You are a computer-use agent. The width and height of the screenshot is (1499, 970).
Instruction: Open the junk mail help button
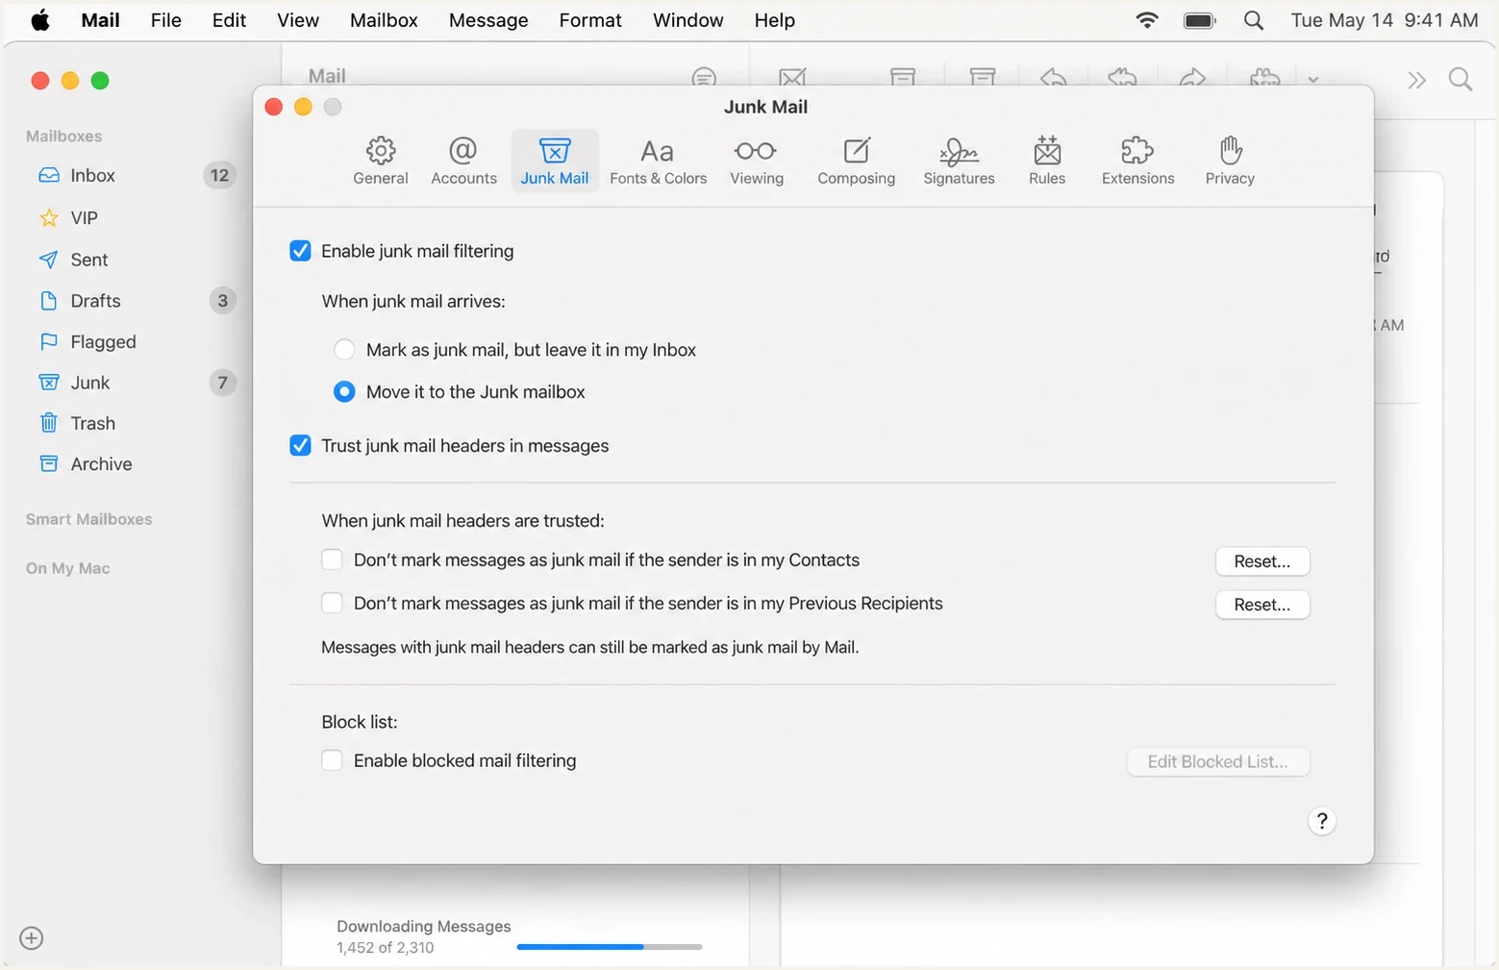[1322, 821]
